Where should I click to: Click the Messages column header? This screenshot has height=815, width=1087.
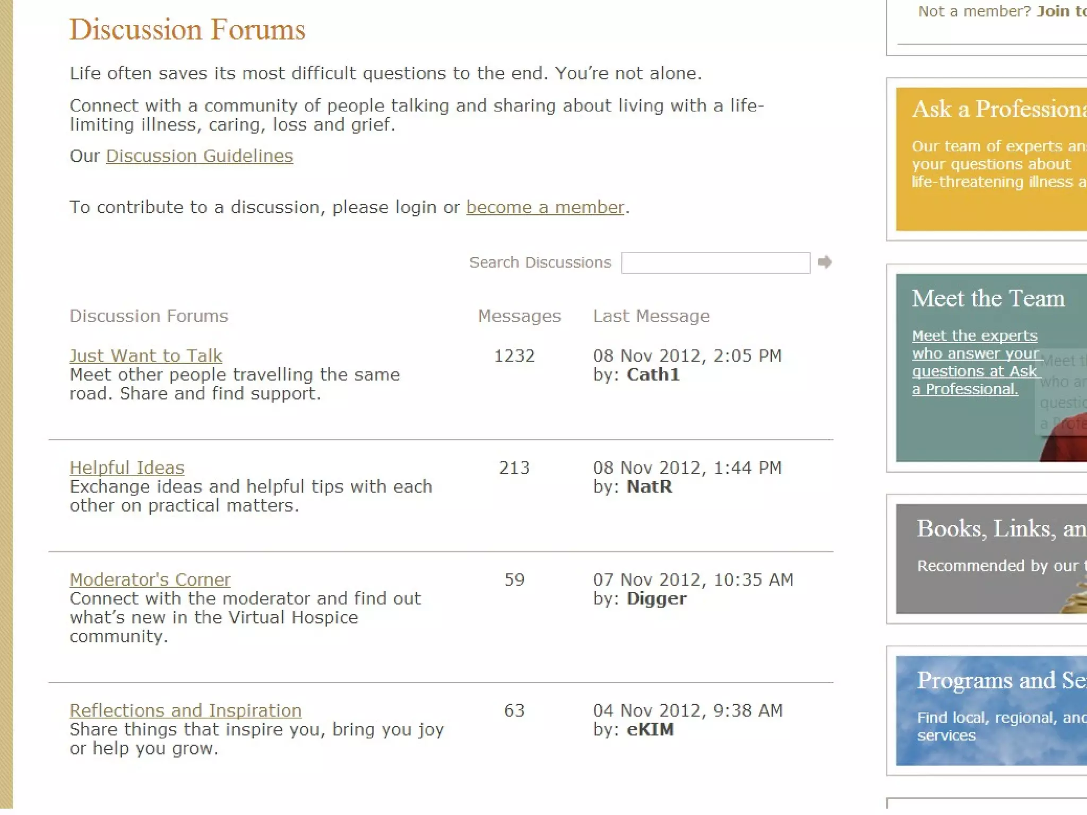pyautogui.click(x=519, y=316)
